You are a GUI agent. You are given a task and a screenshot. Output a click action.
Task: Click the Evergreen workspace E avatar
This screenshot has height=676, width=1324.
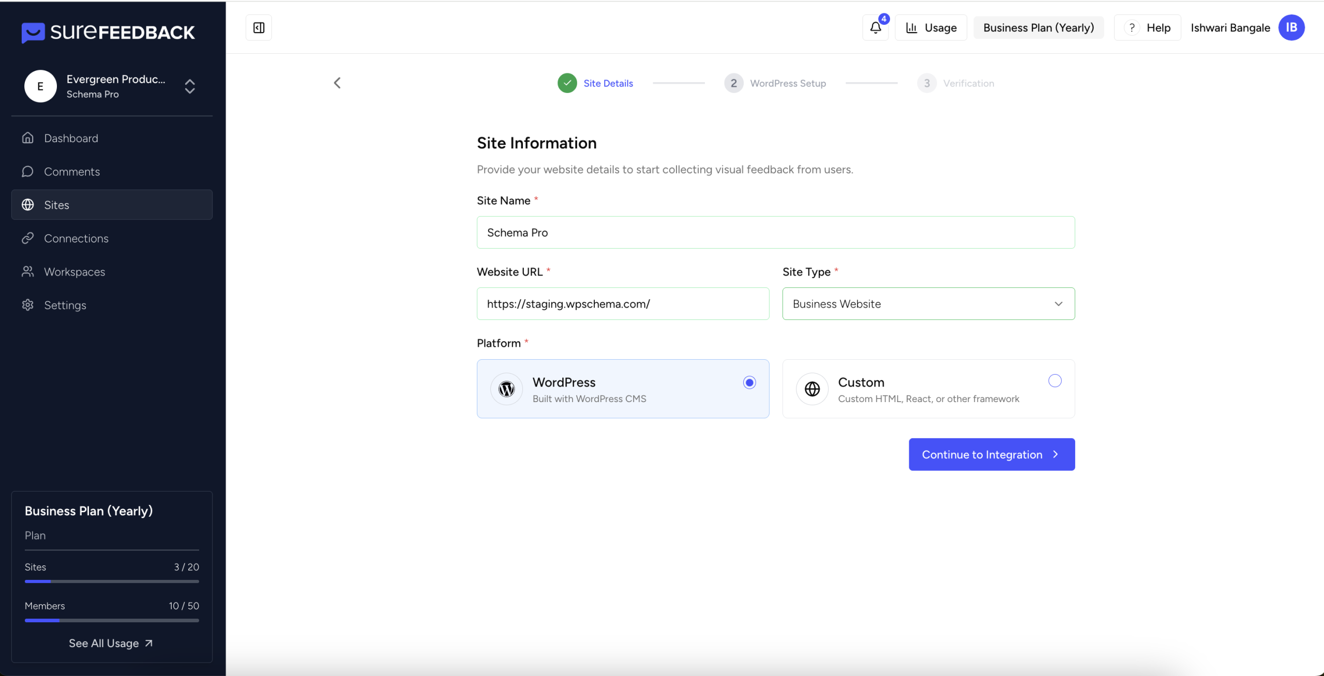[40, 86]
